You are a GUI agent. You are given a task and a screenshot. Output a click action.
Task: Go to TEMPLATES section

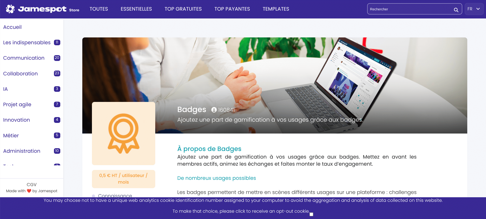tap(276, 9)
